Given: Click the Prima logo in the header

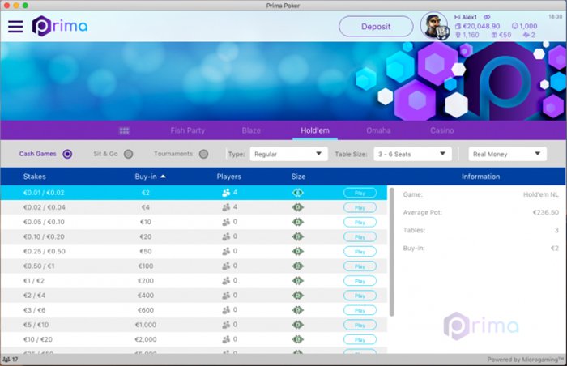Looking at the screenshot, I should tap(60, 26).
